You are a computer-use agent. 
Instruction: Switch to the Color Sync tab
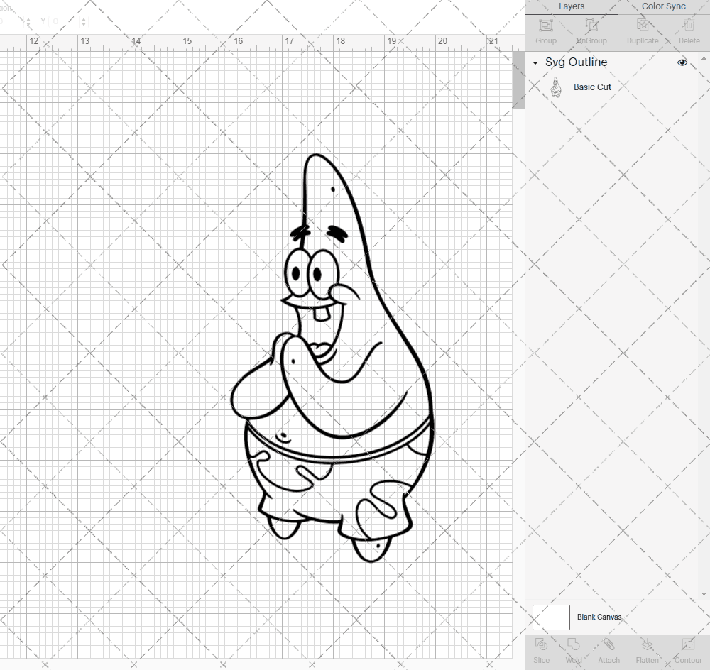pyautogui.click(x=663, y=6)
